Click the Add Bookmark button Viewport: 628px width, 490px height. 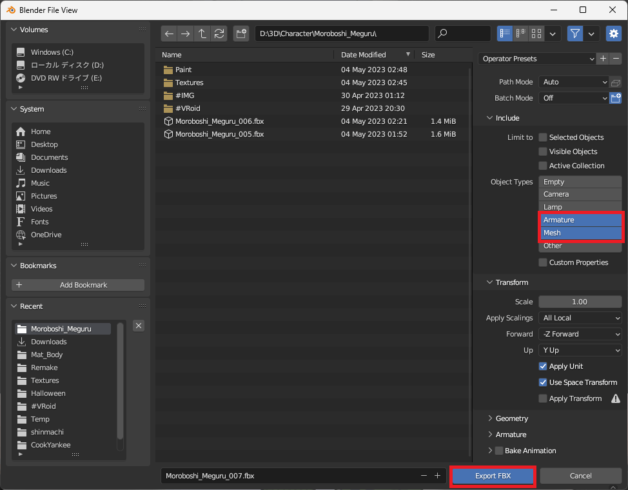[x=78, y=285]
